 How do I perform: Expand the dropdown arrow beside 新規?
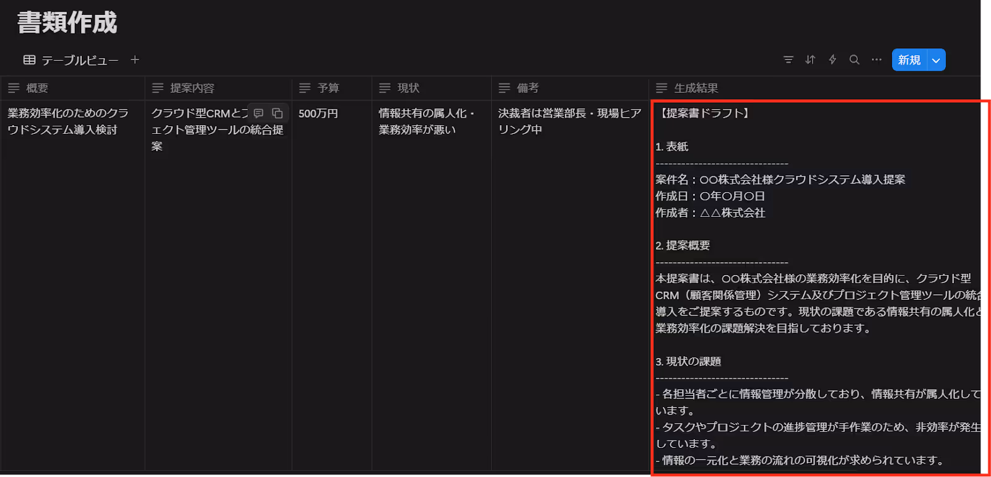tap(936, 60)
